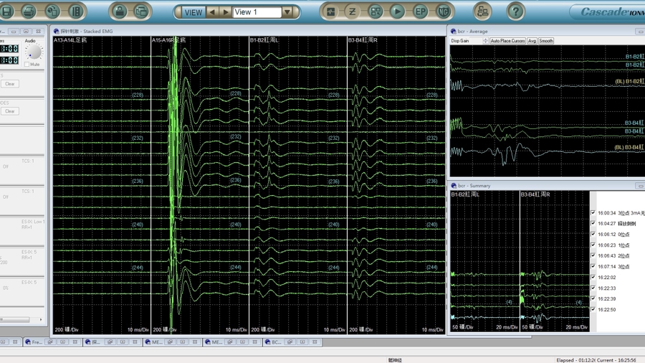Toggle the 16:04:27 trace checkbox
This screenshot has height=363, width=645.
click(593, 224)
